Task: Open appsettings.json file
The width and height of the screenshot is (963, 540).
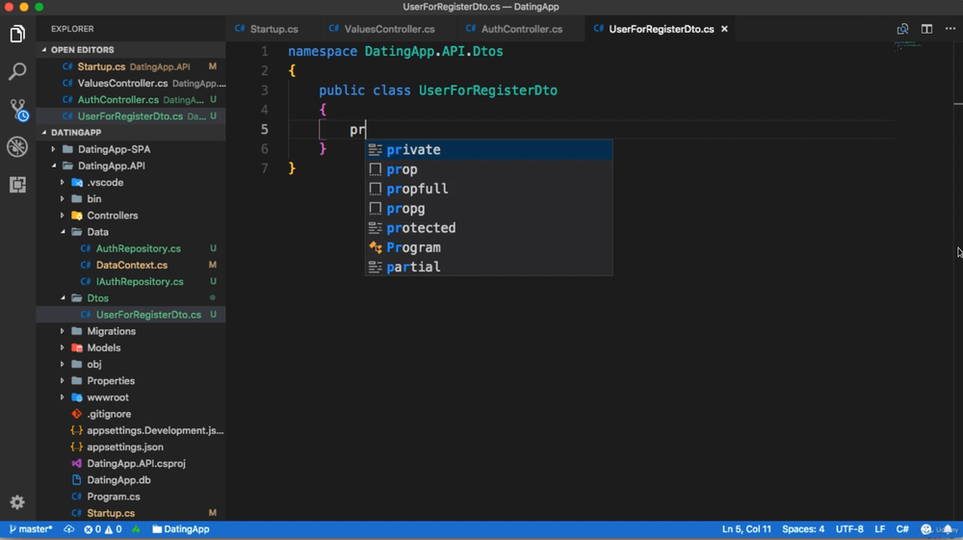Action: 131,448
